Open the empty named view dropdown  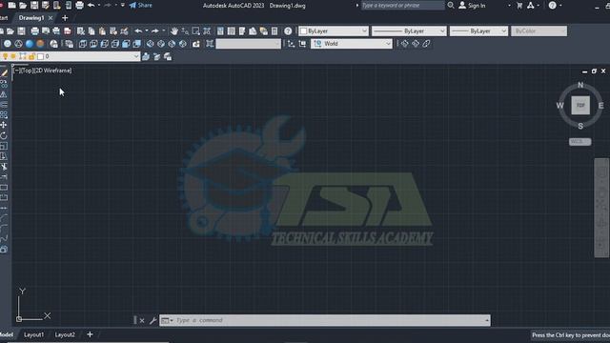[248, 44]
